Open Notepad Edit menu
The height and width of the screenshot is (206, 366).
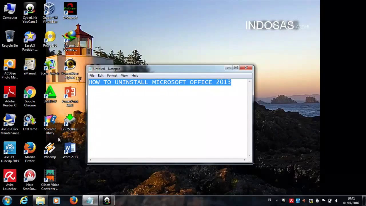pyautogui.click(x=101, y=76)
